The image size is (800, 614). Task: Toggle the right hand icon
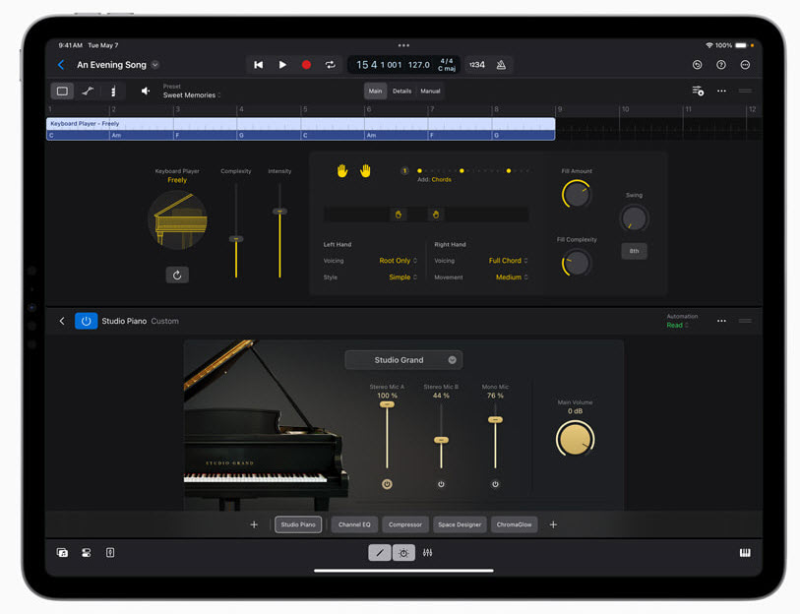pyautogui.click(x=365, y=171)
